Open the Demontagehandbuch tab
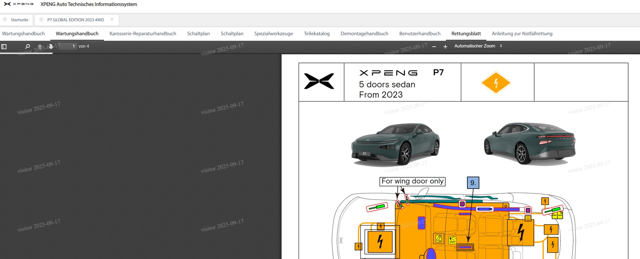This screenshot has width=640, height=259. point(364,34)
